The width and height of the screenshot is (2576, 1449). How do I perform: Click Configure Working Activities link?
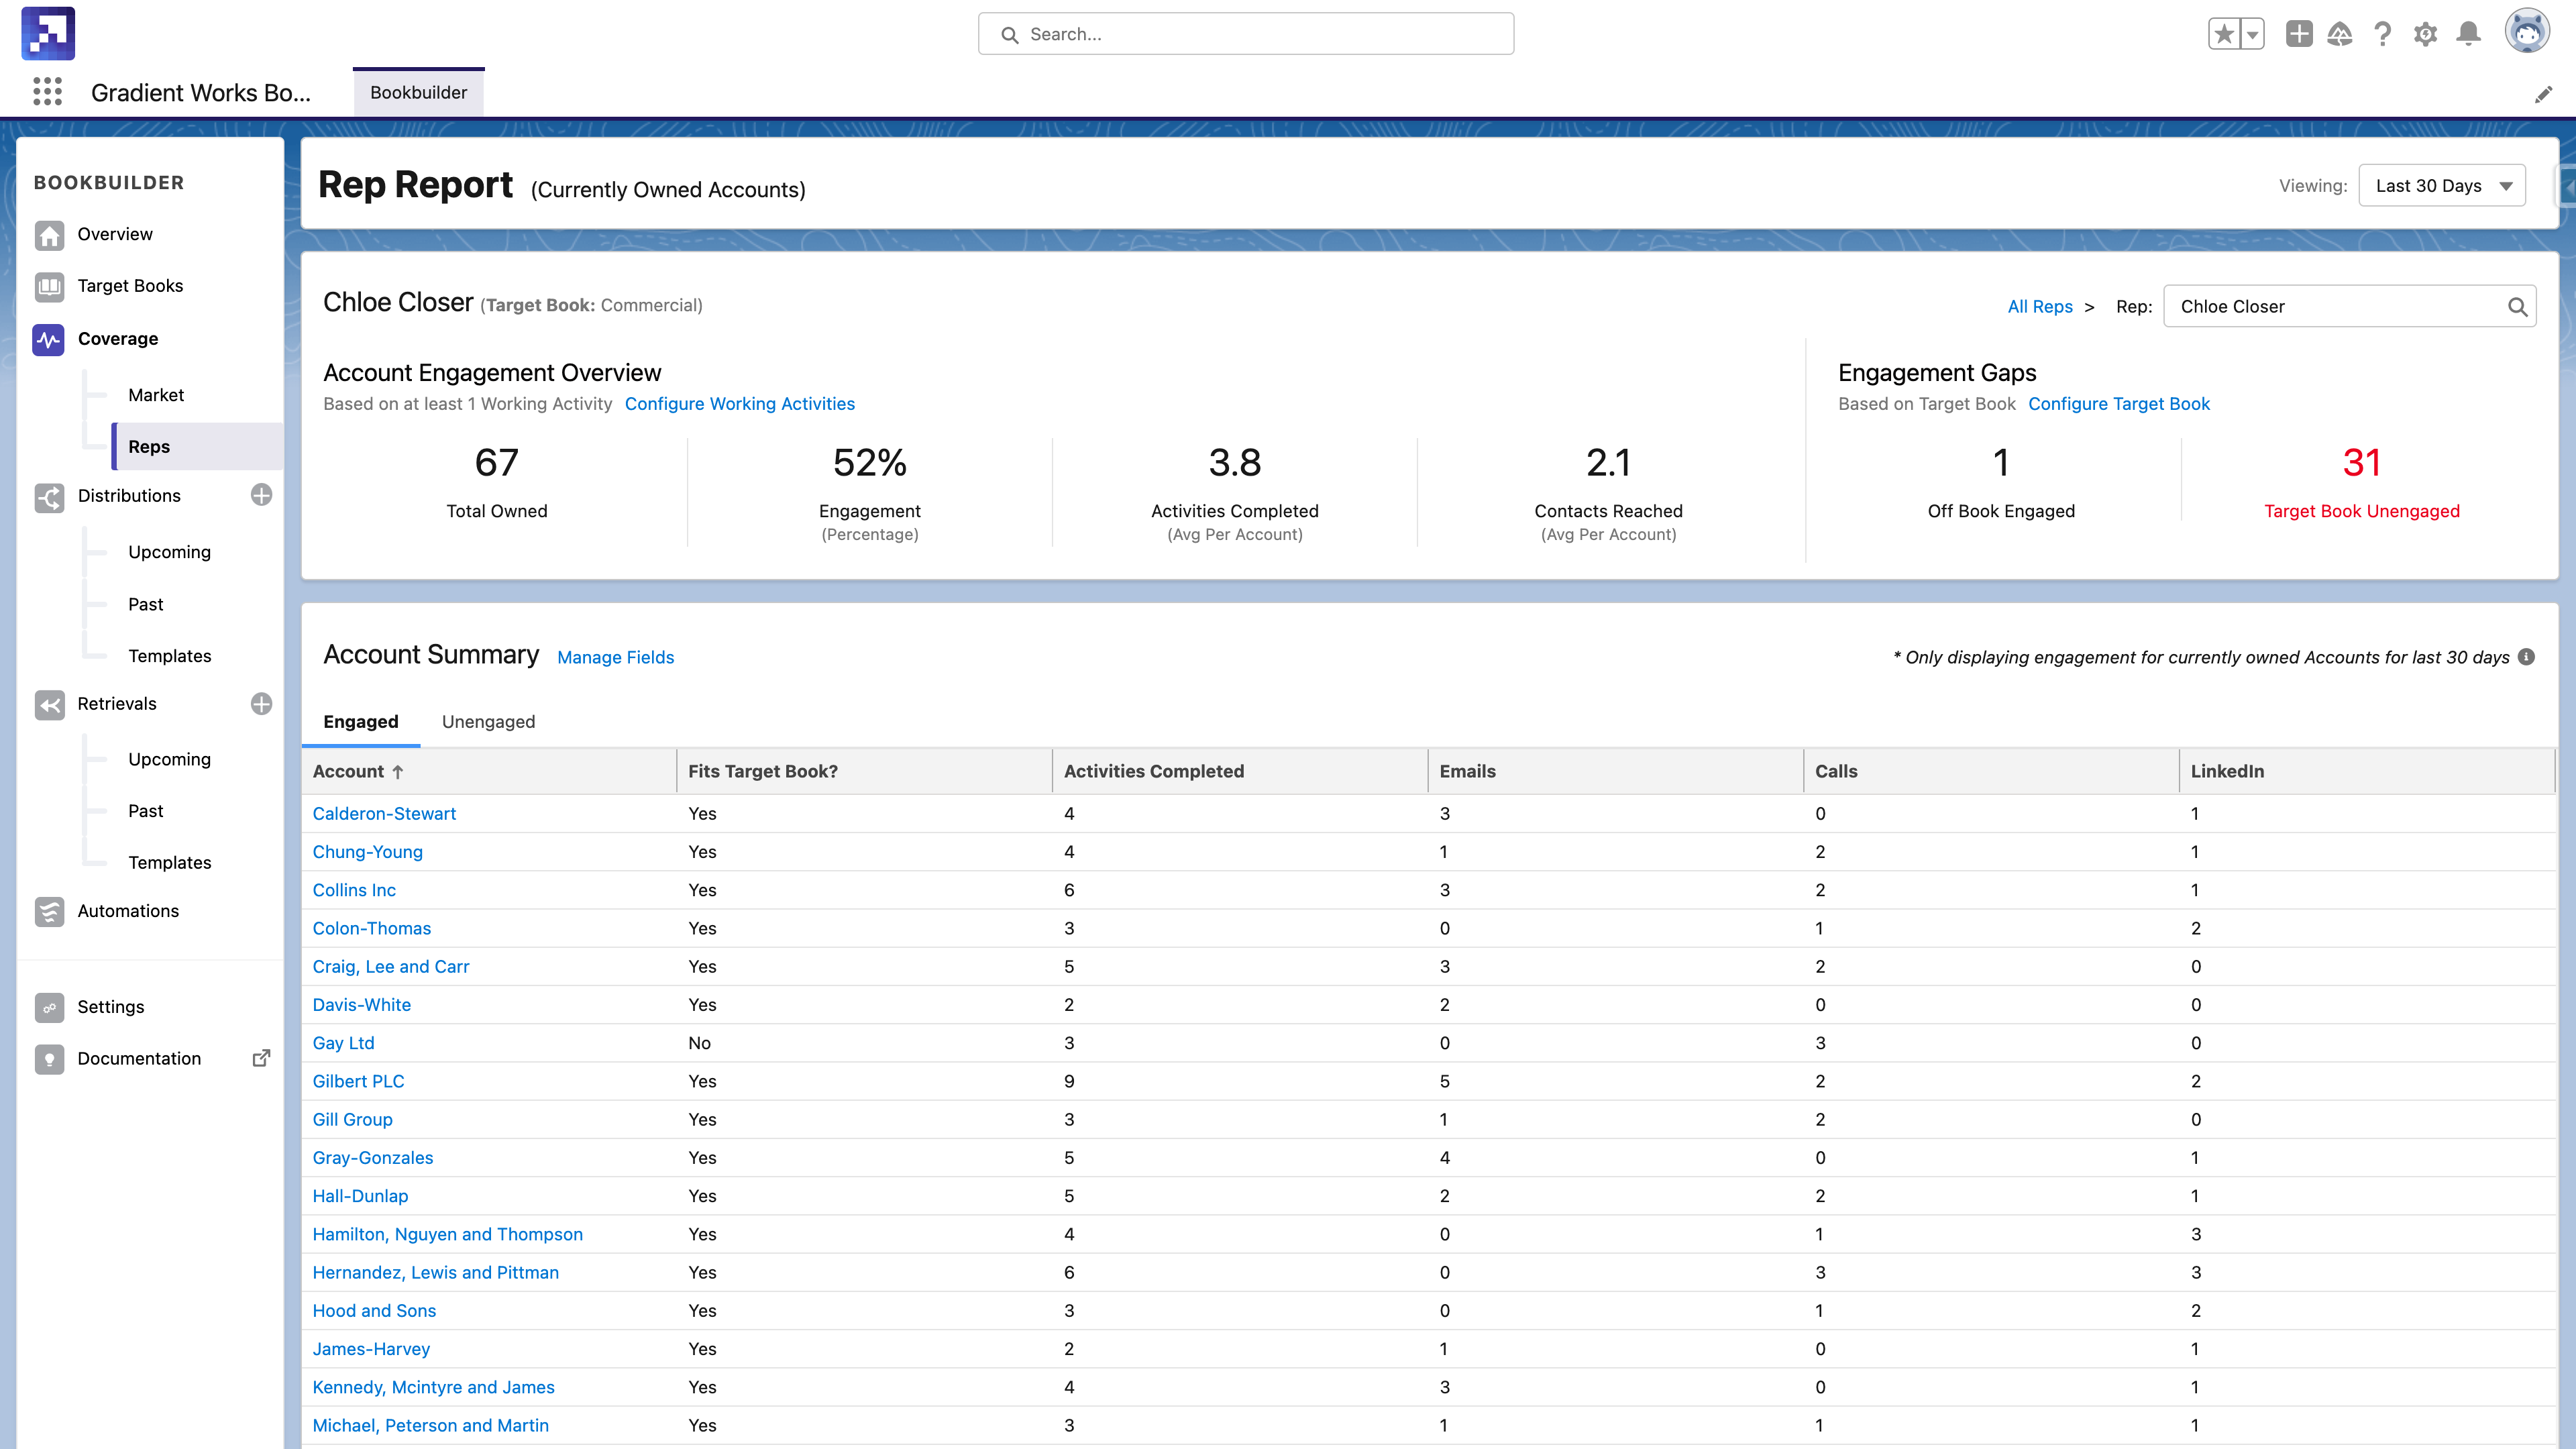pos(740,404)
